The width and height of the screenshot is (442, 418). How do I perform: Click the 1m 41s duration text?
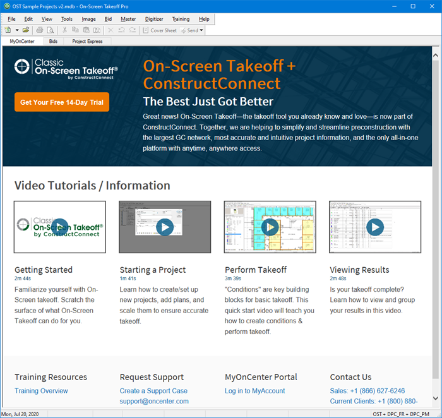pos(128,278)
